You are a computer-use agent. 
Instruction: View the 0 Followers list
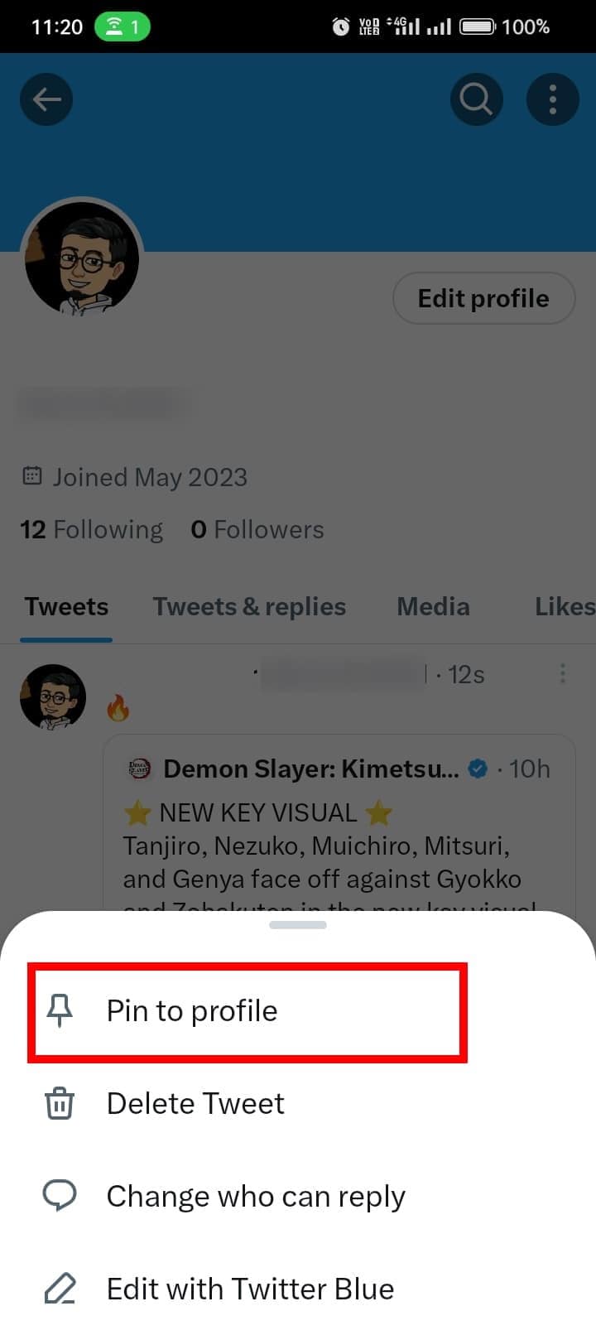tap(257, 529)
